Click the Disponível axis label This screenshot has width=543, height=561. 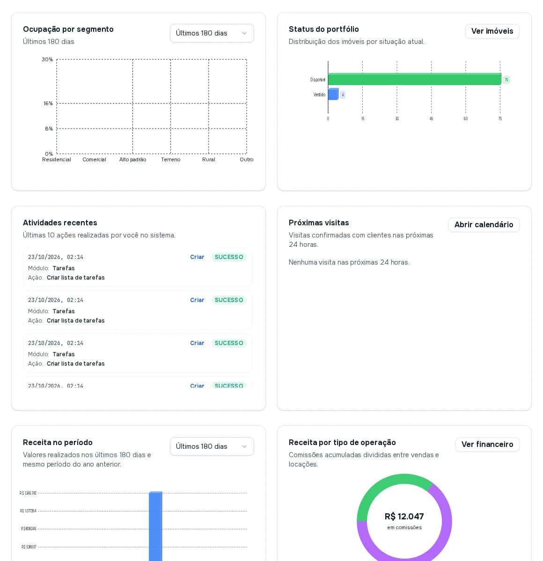click(317, 80)
